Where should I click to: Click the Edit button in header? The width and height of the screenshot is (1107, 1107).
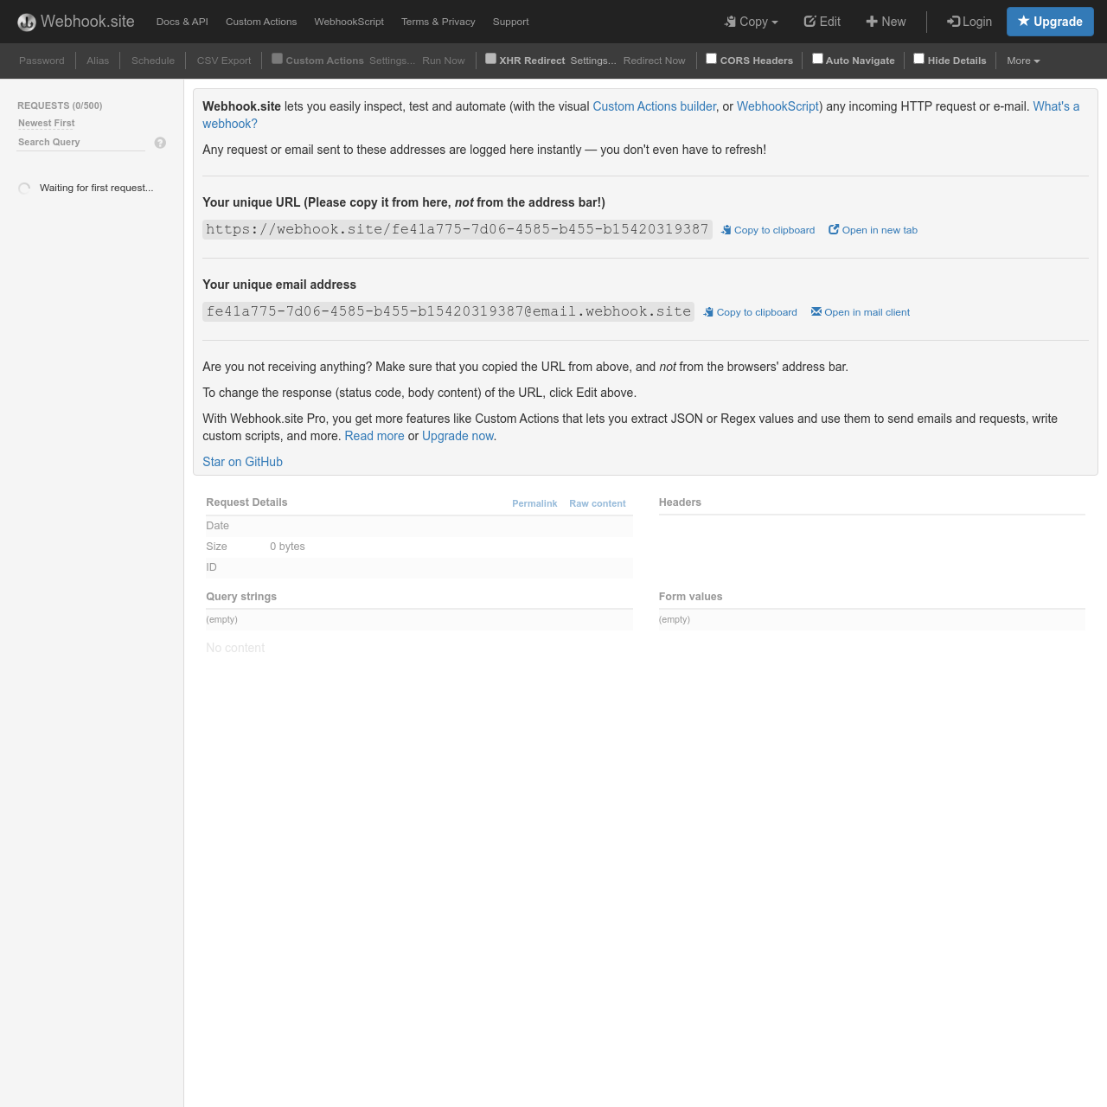click(822, 22)
